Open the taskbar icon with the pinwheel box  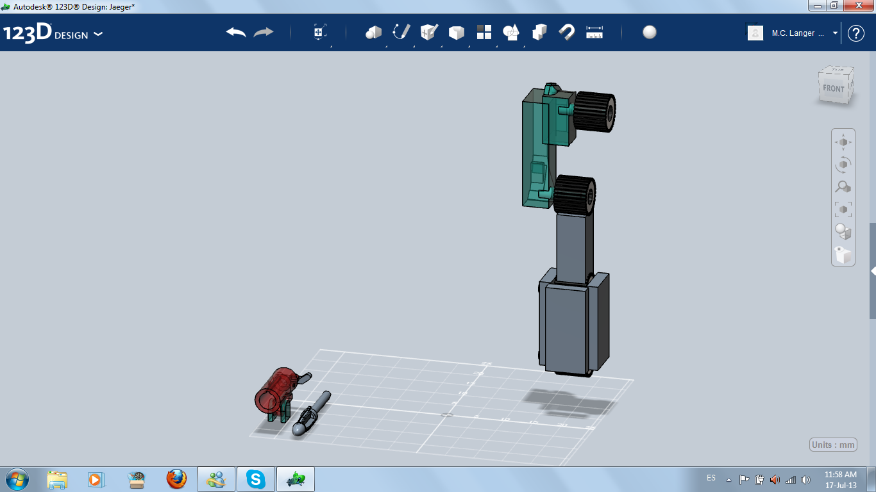(136, 479)
